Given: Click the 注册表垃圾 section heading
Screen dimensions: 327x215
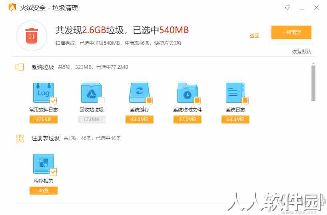Looking at the screenshot, I should [x=46, y=138].
